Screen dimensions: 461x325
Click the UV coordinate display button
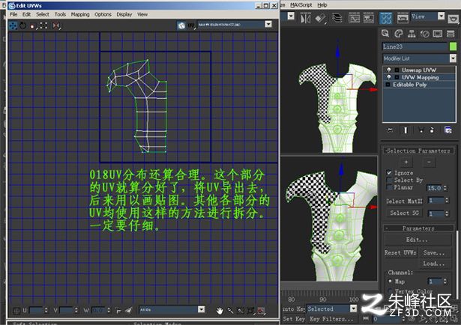coord(191,26)
